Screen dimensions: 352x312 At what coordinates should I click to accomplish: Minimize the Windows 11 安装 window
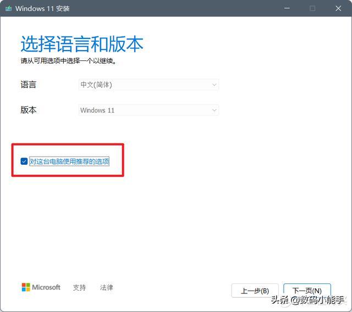tap(287, 8)
